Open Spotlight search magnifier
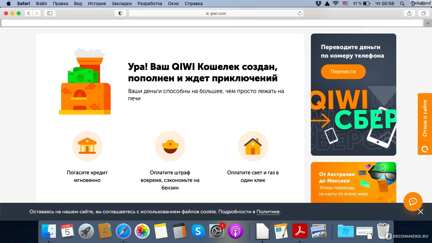Image resolution: width=432 pixels, height=243 pixels. 402,3
